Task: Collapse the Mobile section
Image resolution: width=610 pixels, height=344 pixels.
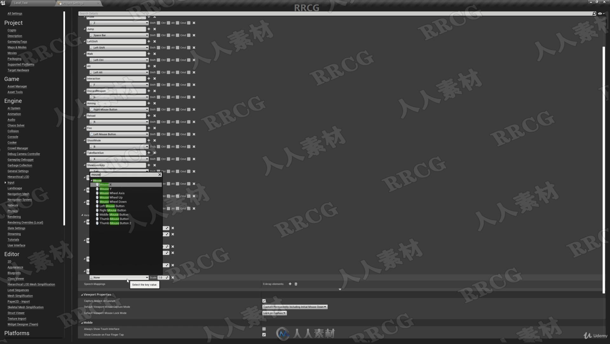Action: (82, 323)
